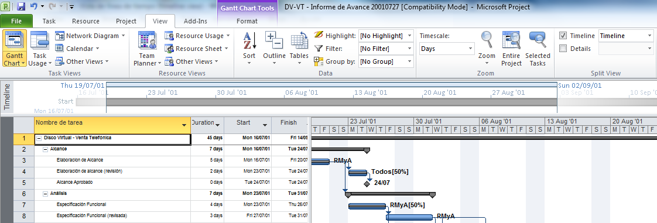Image resolution: width=657 pixels, height=223 pixels.
Task: Zoom to Entire Project
Action: (511, 48)
